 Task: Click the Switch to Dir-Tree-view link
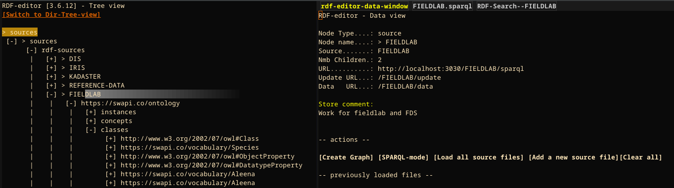(x=51, y=15)
